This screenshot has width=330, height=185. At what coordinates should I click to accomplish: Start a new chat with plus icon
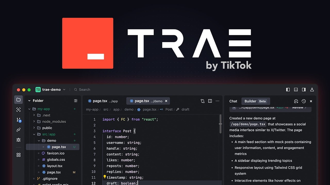pyautogui.click(x=296, y=101)
